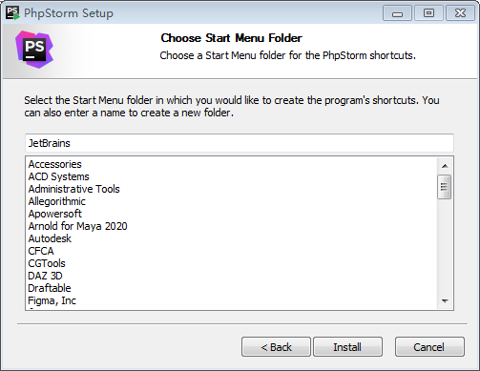Click the PhpStorm Setup title bar icon
The image size is (480, 371).
click(12, 13)
